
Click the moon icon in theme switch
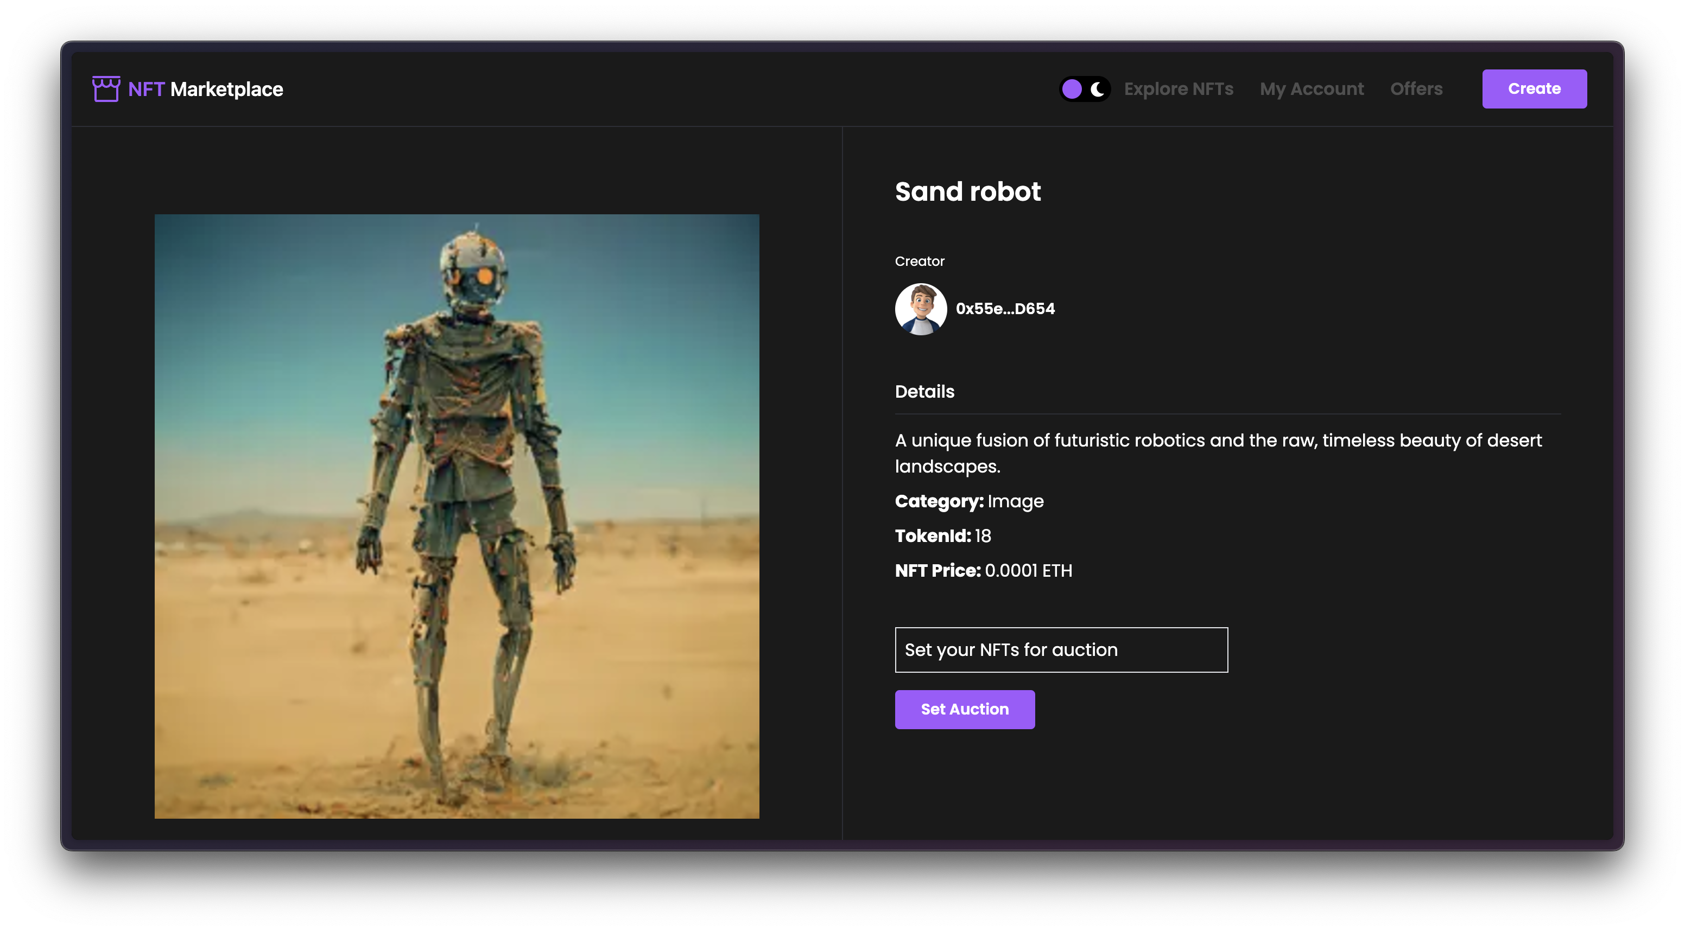1098,89
